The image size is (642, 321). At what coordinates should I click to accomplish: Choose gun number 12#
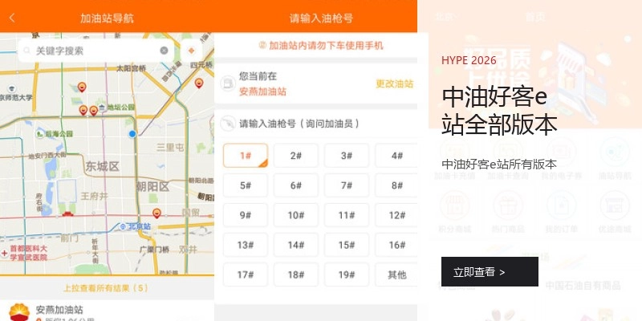point(396,215)
